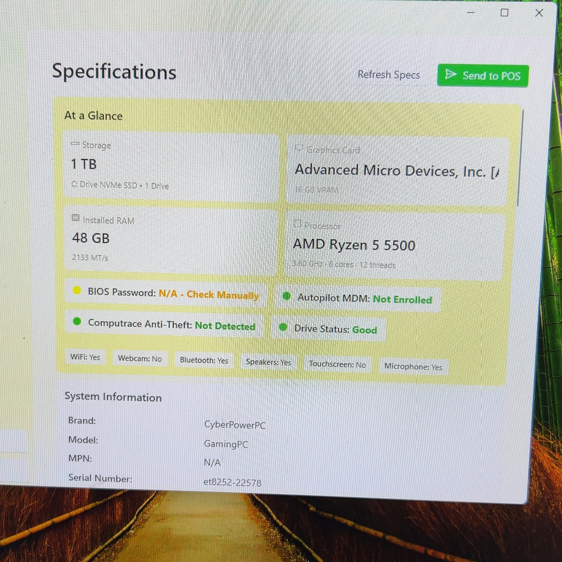Click the Graphics Card icon
Viewport: 562px width, 562px height.
point(299,148)
